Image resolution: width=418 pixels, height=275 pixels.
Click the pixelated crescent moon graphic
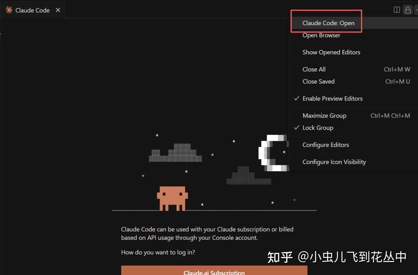[x=274, y=153]
